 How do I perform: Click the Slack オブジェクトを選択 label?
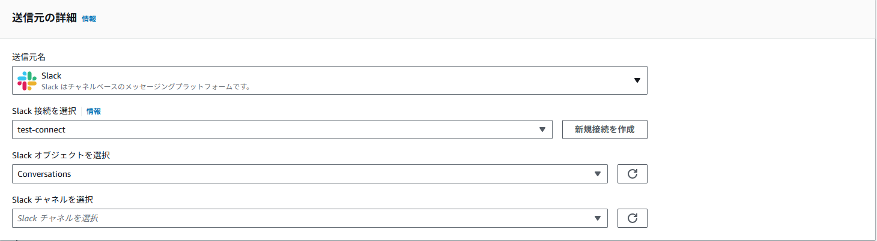click(x=61, y=155)
